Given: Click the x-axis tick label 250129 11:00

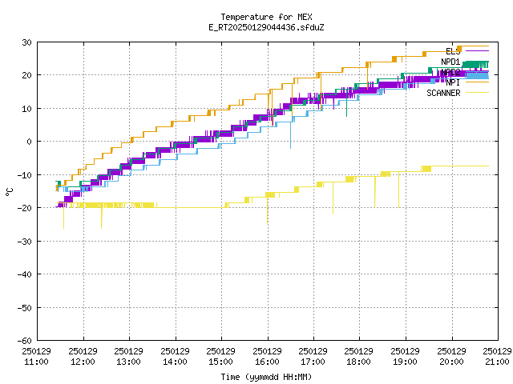Looking at the screenshot, I should click(x=36, y=357).
